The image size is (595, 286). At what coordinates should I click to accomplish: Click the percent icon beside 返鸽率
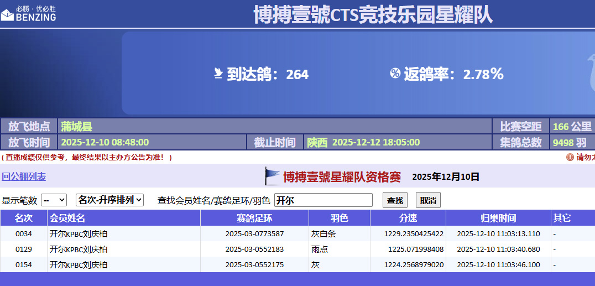point(395,73)
